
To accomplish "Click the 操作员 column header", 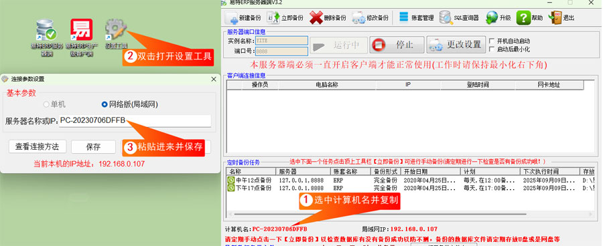I will tap(259, 85).
